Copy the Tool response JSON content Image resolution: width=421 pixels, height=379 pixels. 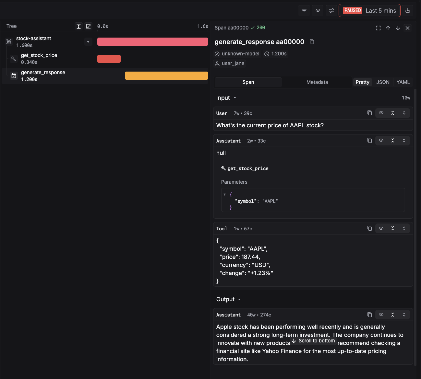[x=369, y=228]
